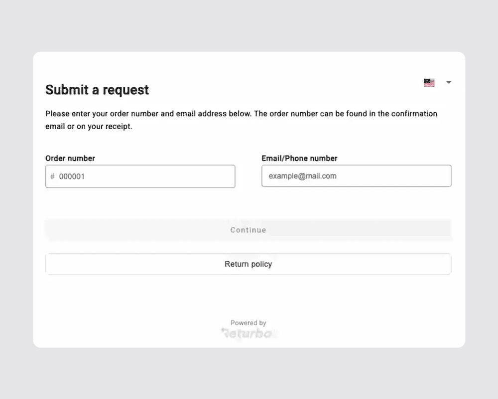Click blank area below Return policy button

point(248,297)
